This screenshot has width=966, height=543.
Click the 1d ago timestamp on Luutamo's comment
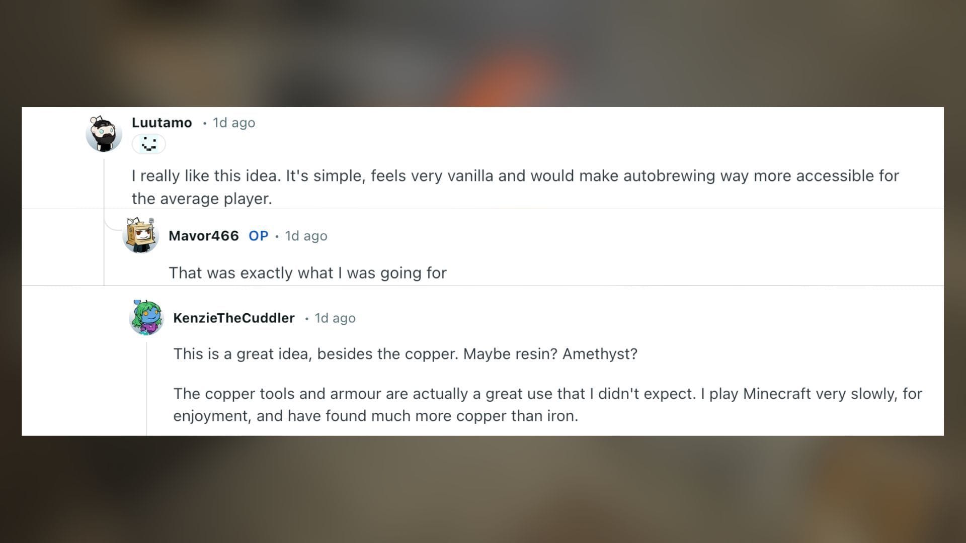coord(233,122)
